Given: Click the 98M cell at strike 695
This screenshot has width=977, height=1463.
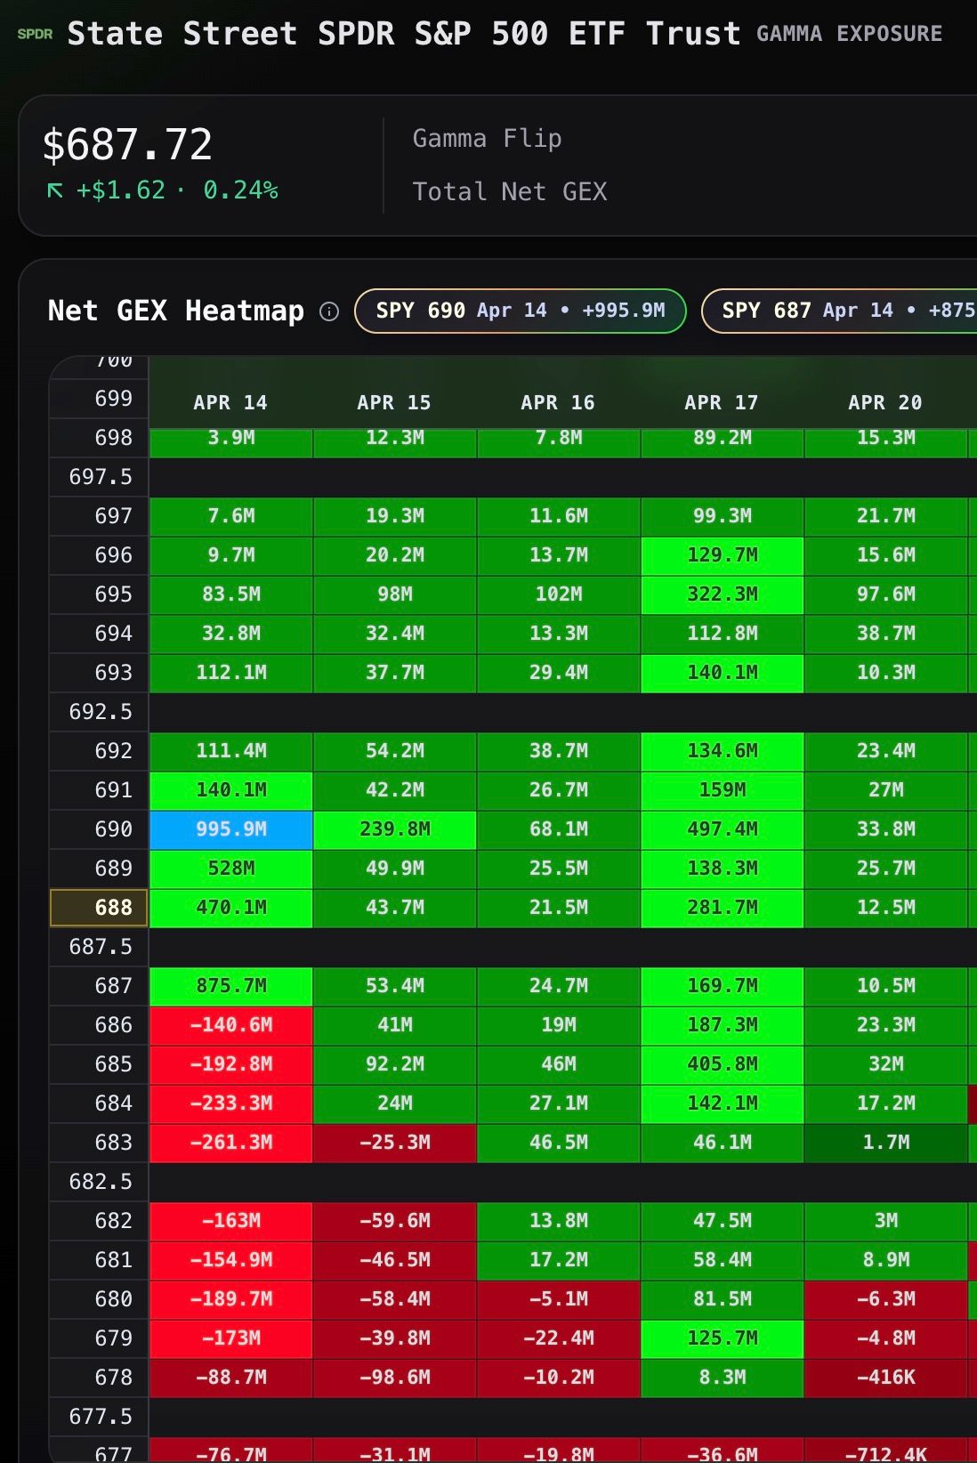Looking at the screenshot, I should (395, 594).
